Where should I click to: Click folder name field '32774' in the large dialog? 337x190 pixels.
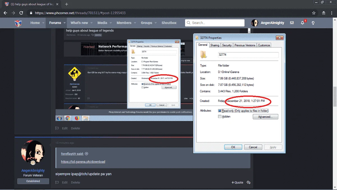click(248, 55)
